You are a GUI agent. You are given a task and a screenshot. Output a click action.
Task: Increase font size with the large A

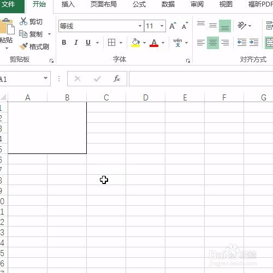tap(173, 26)
